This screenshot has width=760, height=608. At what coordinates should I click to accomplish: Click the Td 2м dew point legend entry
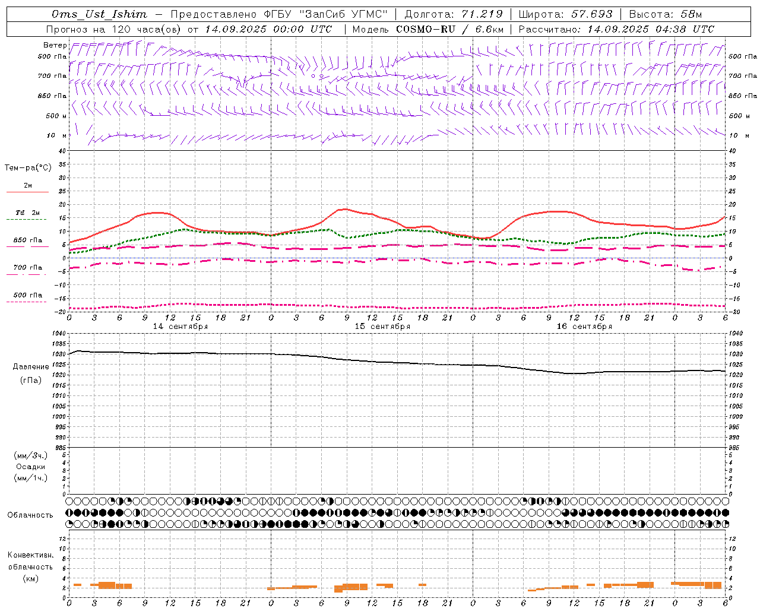tap(28, 213)
